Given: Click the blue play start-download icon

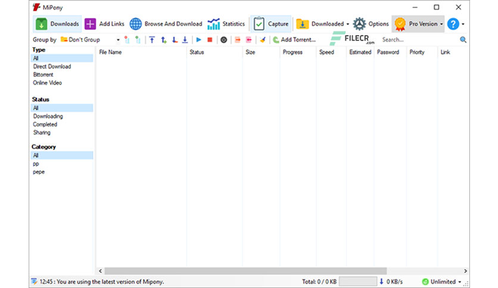Looking at the screenshot, I should point(198,40).
